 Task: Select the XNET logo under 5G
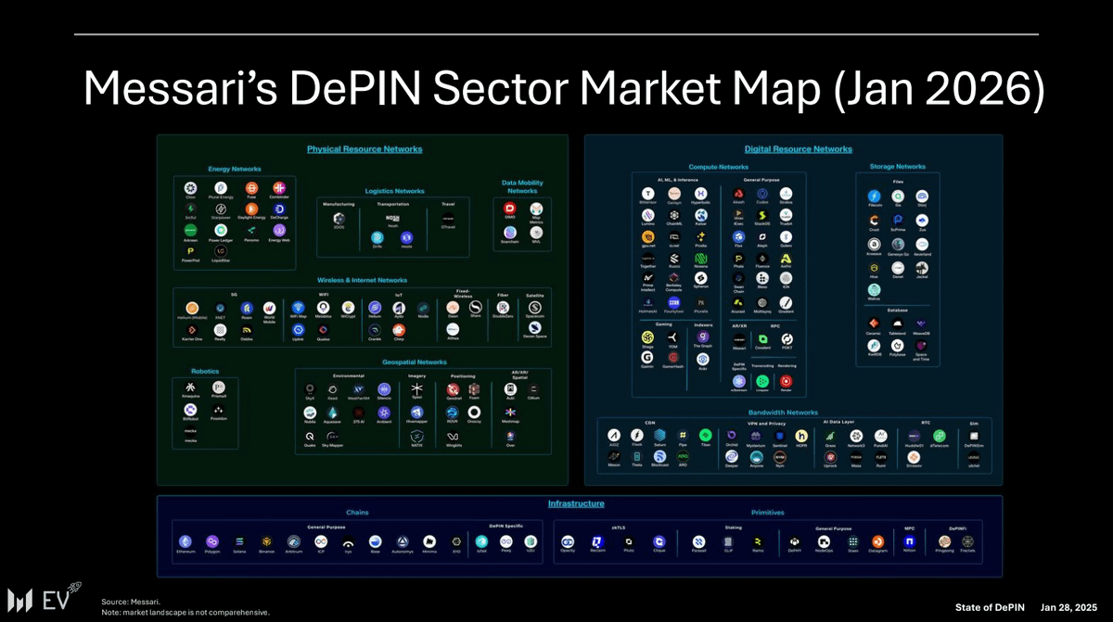click(x=220, y=308)
